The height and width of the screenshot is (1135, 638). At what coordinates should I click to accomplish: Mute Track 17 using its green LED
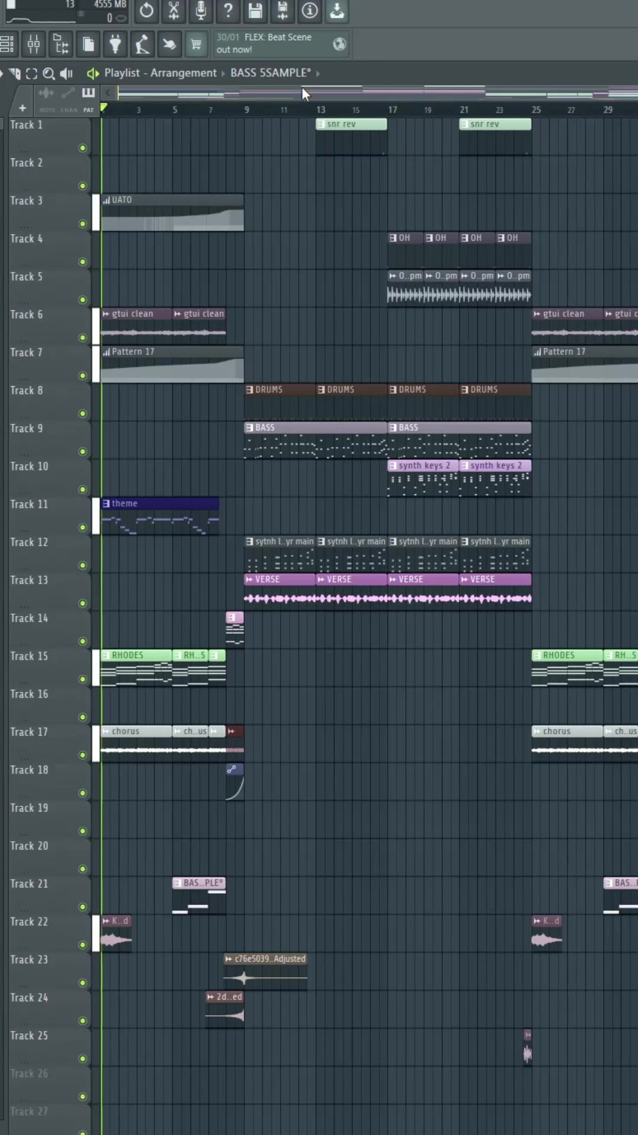click(x=83, y=755)
